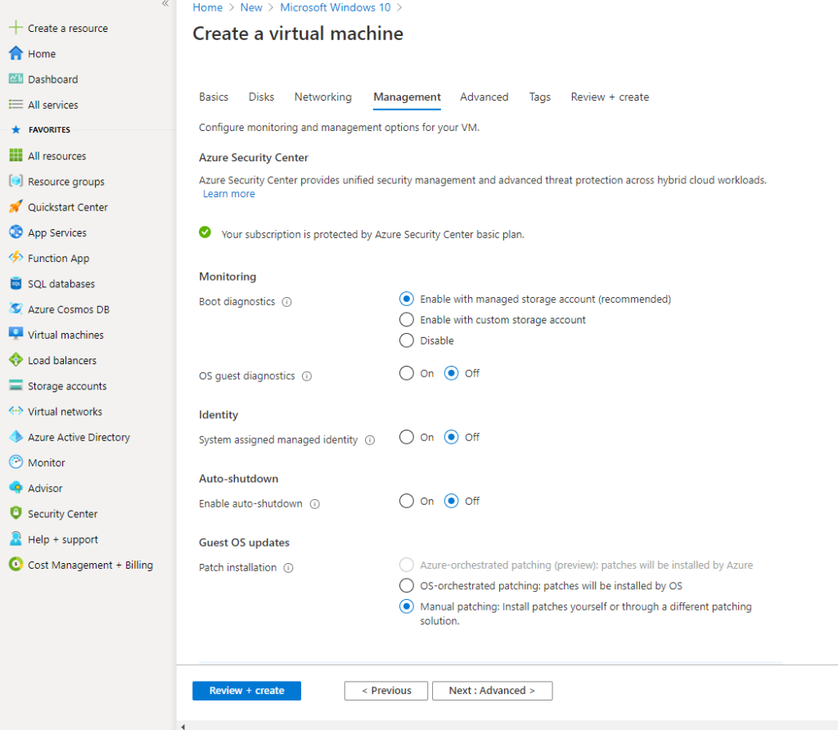Click the Home house icon in sidebar
Screen dimensions: 838x730
tap(16, 53)
